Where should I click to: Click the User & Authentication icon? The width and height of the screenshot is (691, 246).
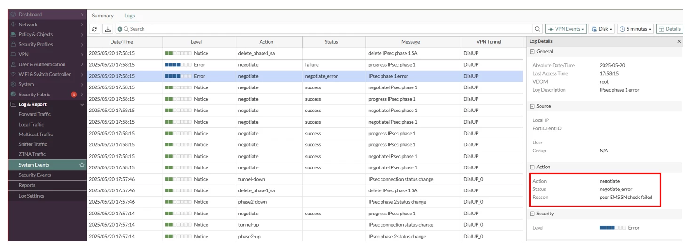[13, 64]
